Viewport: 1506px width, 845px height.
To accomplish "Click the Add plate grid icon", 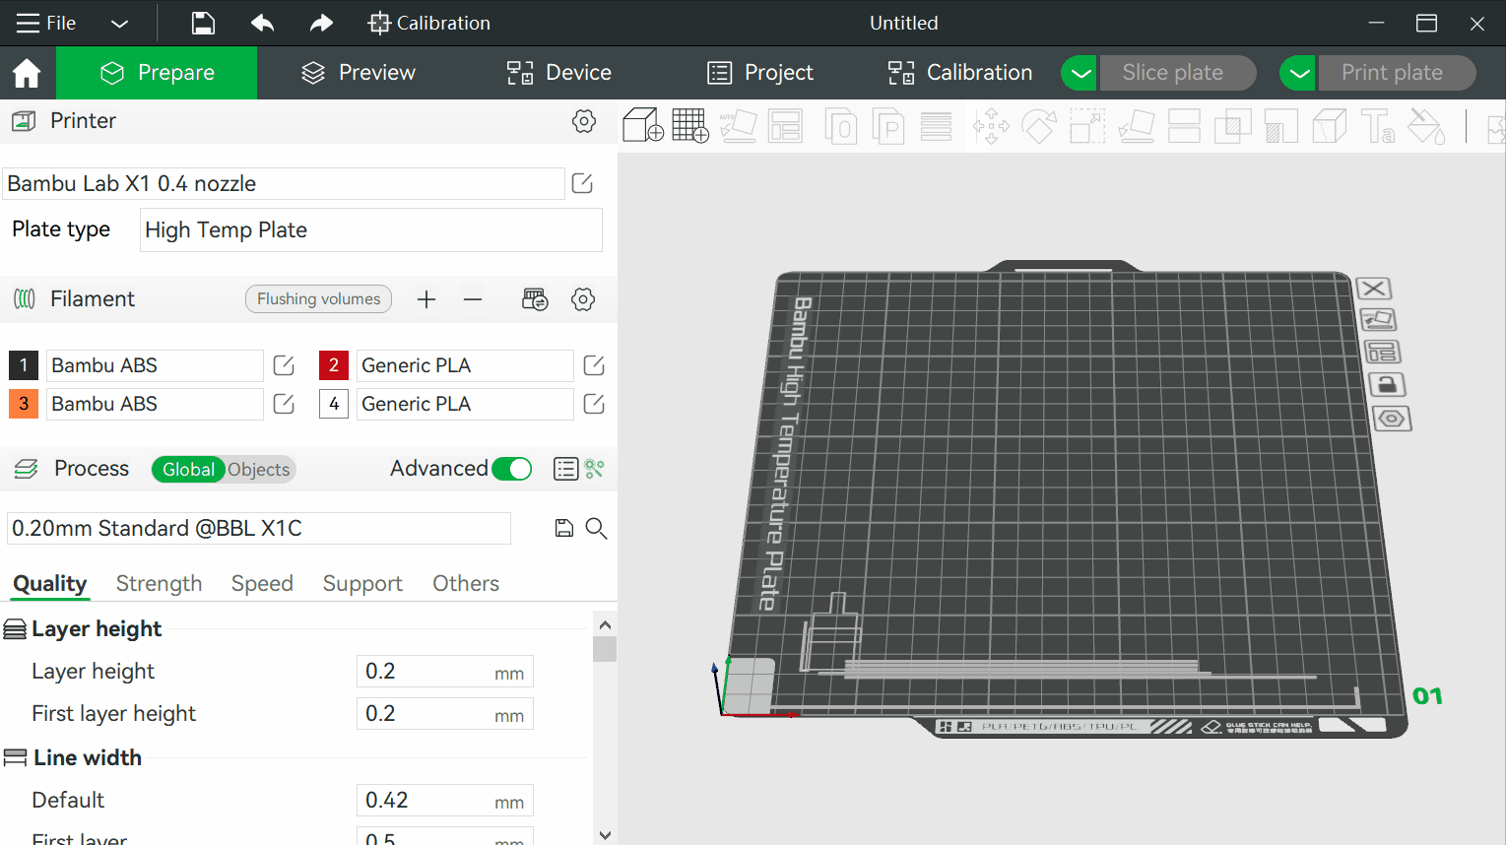I will pos(690,126).
